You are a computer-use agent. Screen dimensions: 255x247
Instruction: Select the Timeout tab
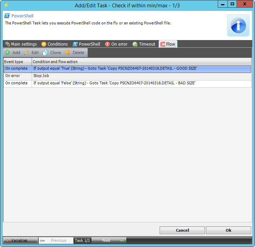click(144, 44)
